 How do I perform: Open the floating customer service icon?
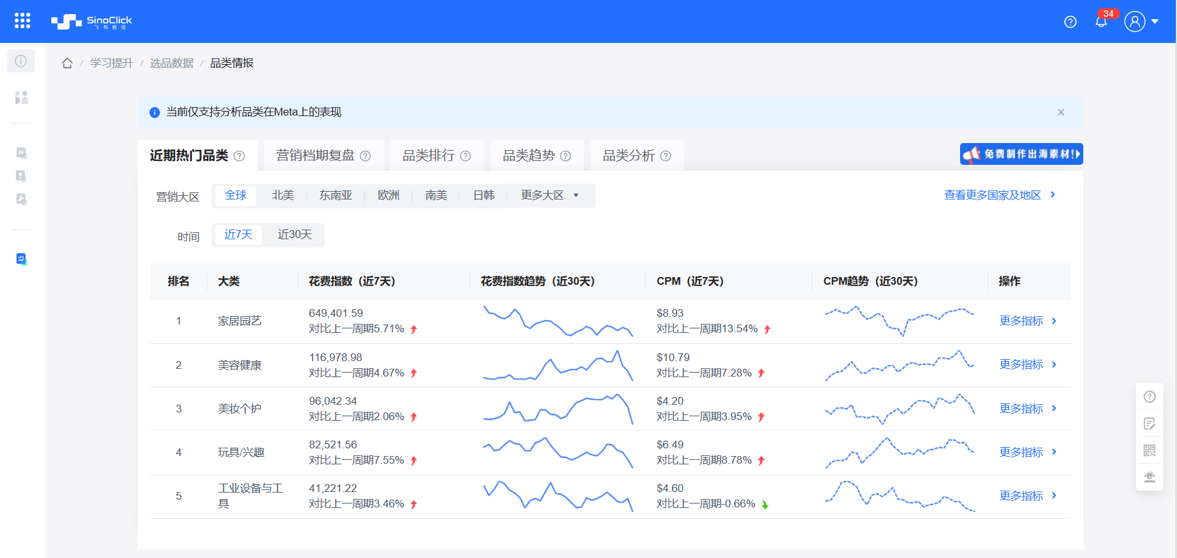(1149, 477)
